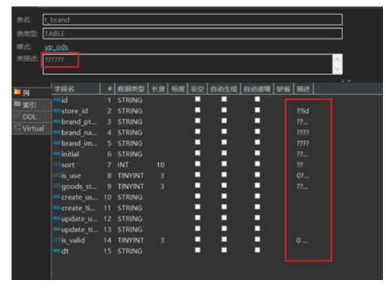Click the index tab folder icon

pos(17,103)
